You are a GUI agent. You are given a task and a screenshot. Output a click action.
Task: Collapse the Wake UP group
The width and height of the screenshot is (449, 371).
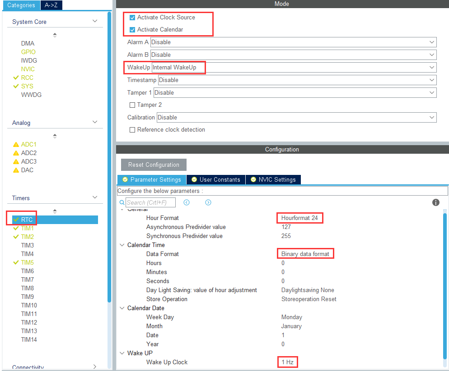pyautogui.click(x=122, y=353)
